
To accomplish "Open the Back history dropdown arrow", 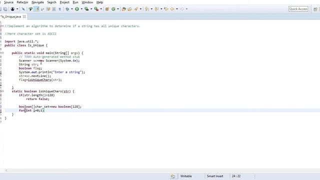I will 177,9.
